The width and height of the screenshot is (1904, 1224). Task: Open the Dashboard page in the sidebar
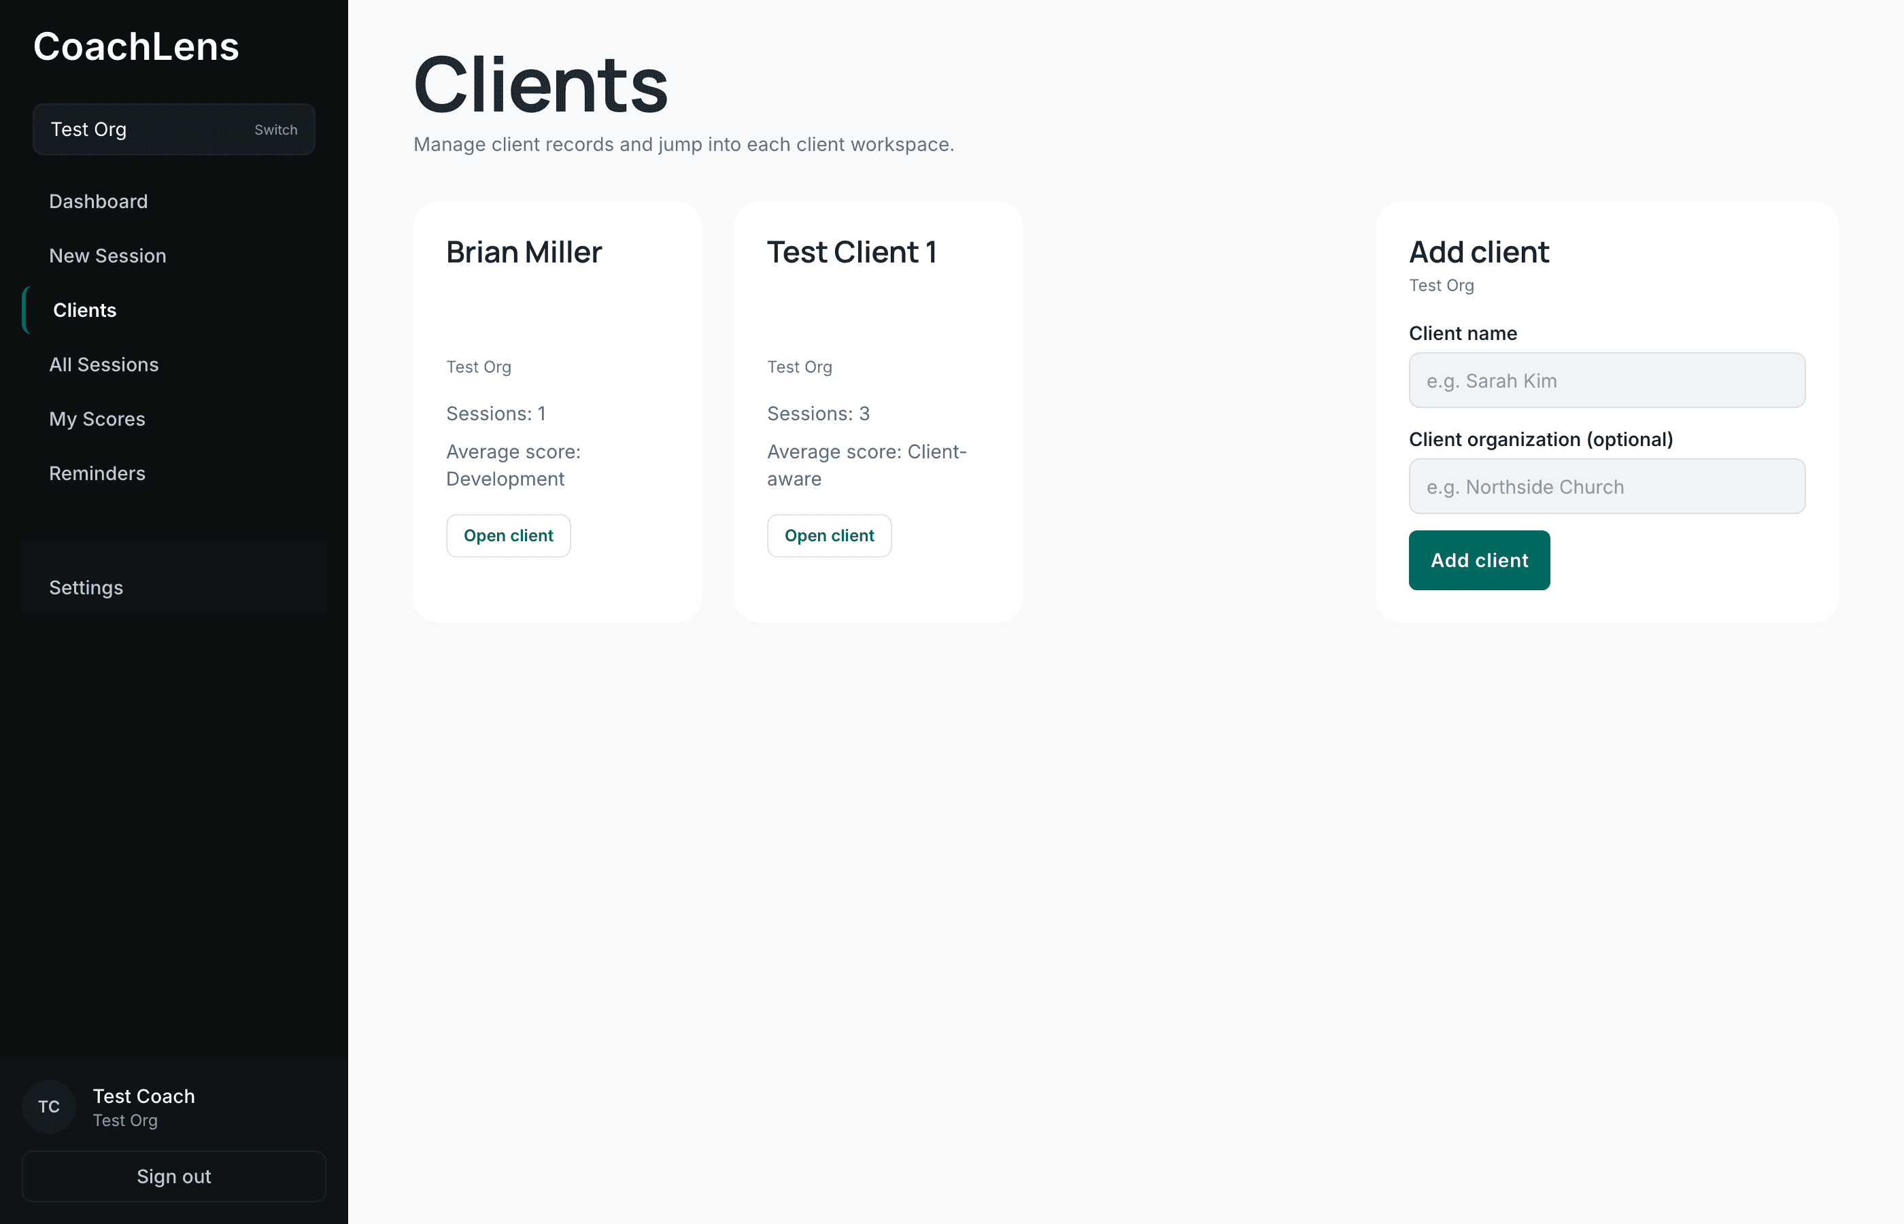[99, 201]
